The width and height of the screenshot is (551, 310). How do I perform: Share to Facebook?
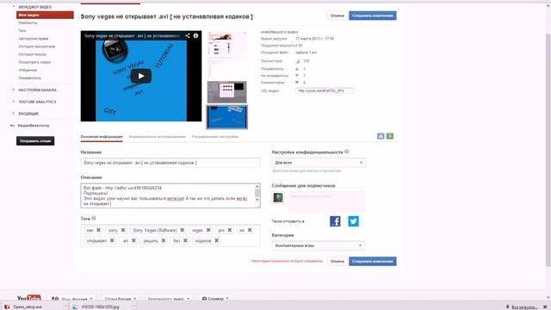pyautogui.click(x=335, y=221)
